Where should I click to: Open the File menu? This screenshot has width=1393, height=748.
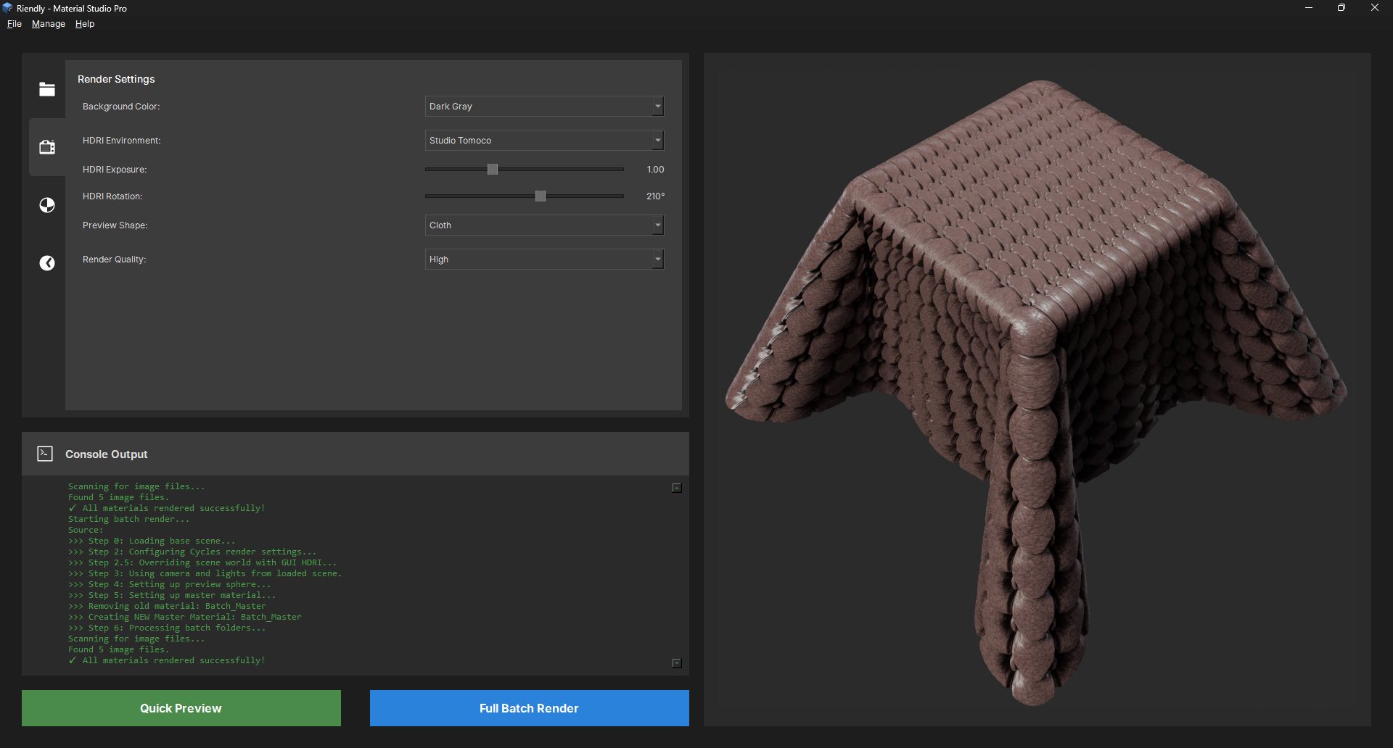[14, 23]
